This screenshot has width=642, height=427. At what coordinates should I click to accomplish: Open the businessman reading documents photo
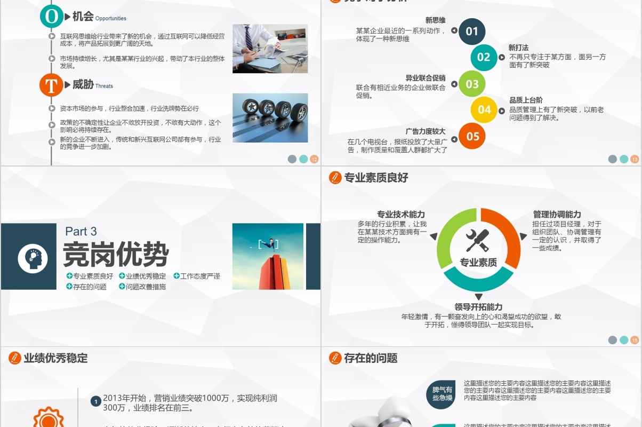tap(270, 49)
